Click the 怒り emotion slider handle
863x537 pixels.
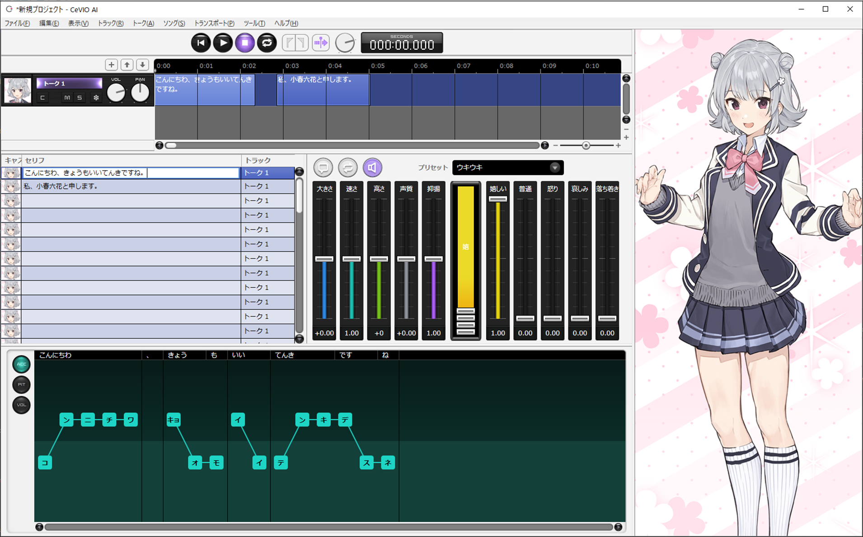coord(552,318)
